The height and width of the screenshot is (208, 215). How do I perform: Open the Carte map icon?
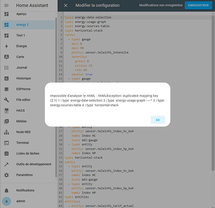pyautogui.click(x=6, y=57)
